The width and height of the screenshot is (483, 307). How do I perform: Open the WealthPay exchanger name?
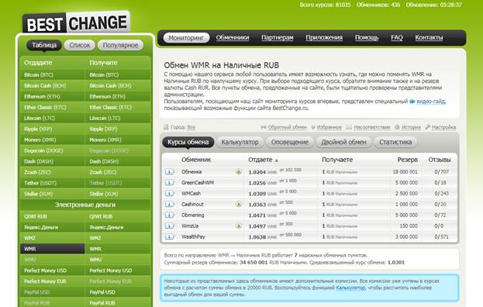tap(193, 236)
